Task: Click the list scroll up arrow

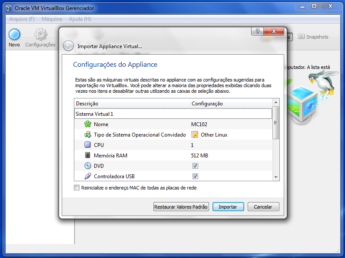Action: point(276,102)
